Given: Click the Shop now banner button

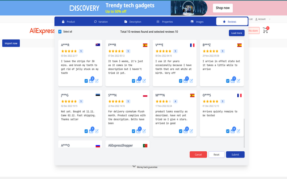Looking at the screenshot, I should 223,8.
